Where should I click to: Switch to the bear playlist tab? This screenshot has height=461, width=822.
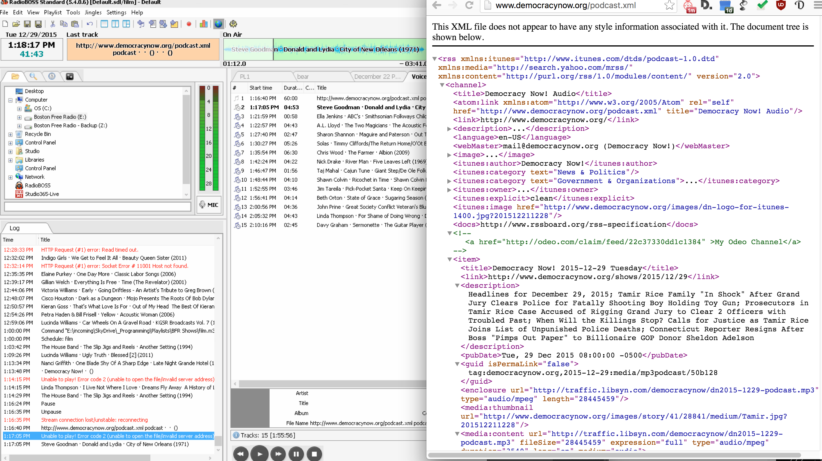coord(322,76)
